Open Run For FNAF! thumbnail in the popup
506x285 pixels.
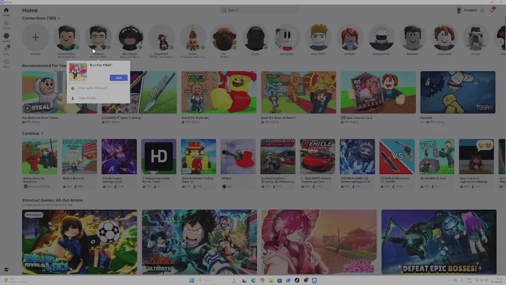coord(78,72)
